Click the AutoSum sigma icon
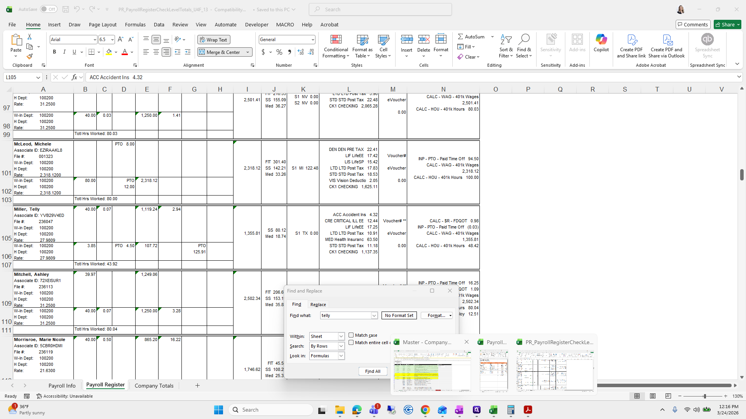This screenshot has height=419, width=746. pyautogui.click(x=460, y=36)
